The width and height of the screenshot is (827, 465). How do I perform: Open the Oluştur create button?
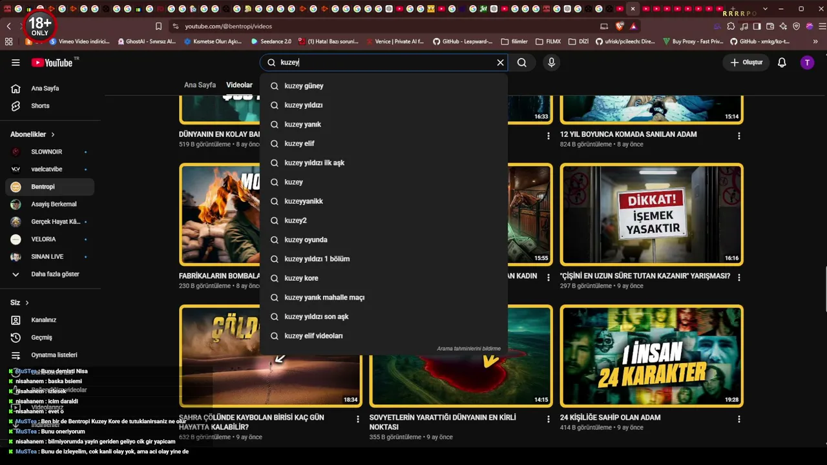(746, 63)
